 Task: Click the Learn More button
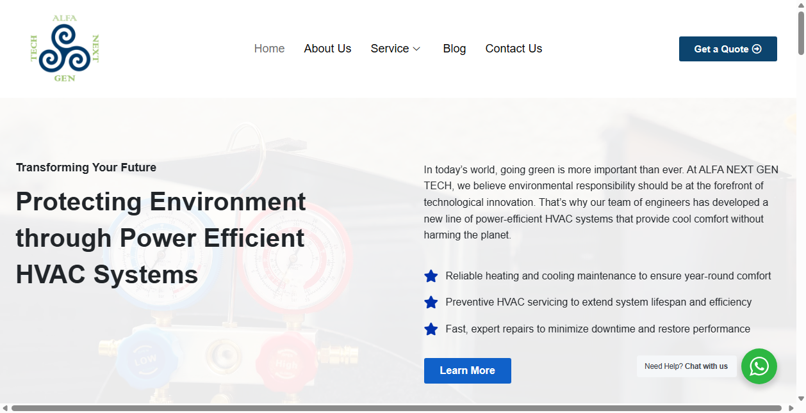pos(468,371)
